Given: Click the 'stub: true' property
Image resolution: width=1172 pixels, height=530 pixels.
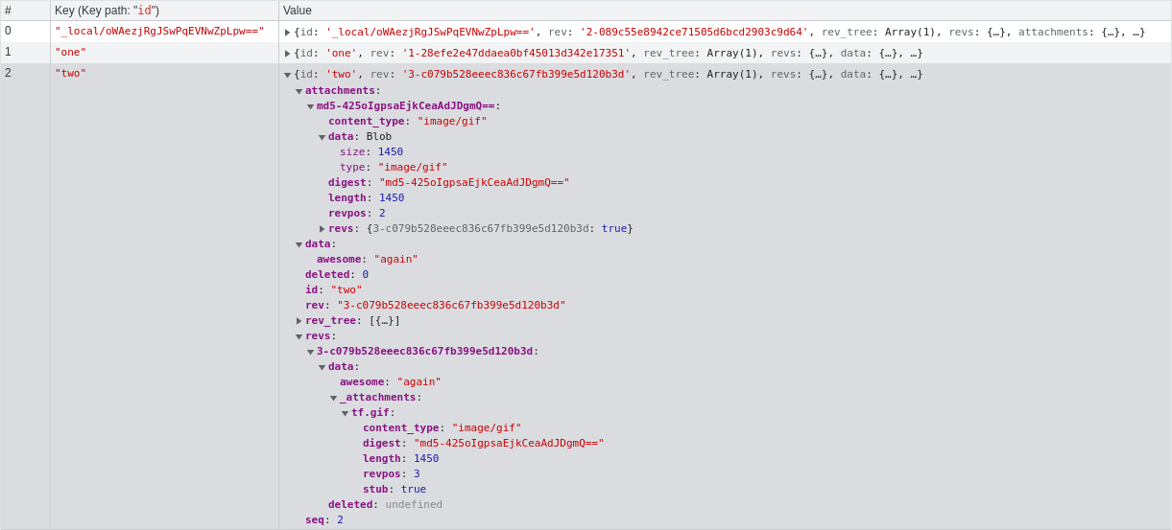Looking at the screenshot, I should [x=395, y=490].
